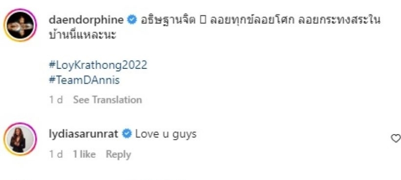Open the #LoyKrathong2022 hashtag
Screen dimensions: 401x180
tap(98, 65)
